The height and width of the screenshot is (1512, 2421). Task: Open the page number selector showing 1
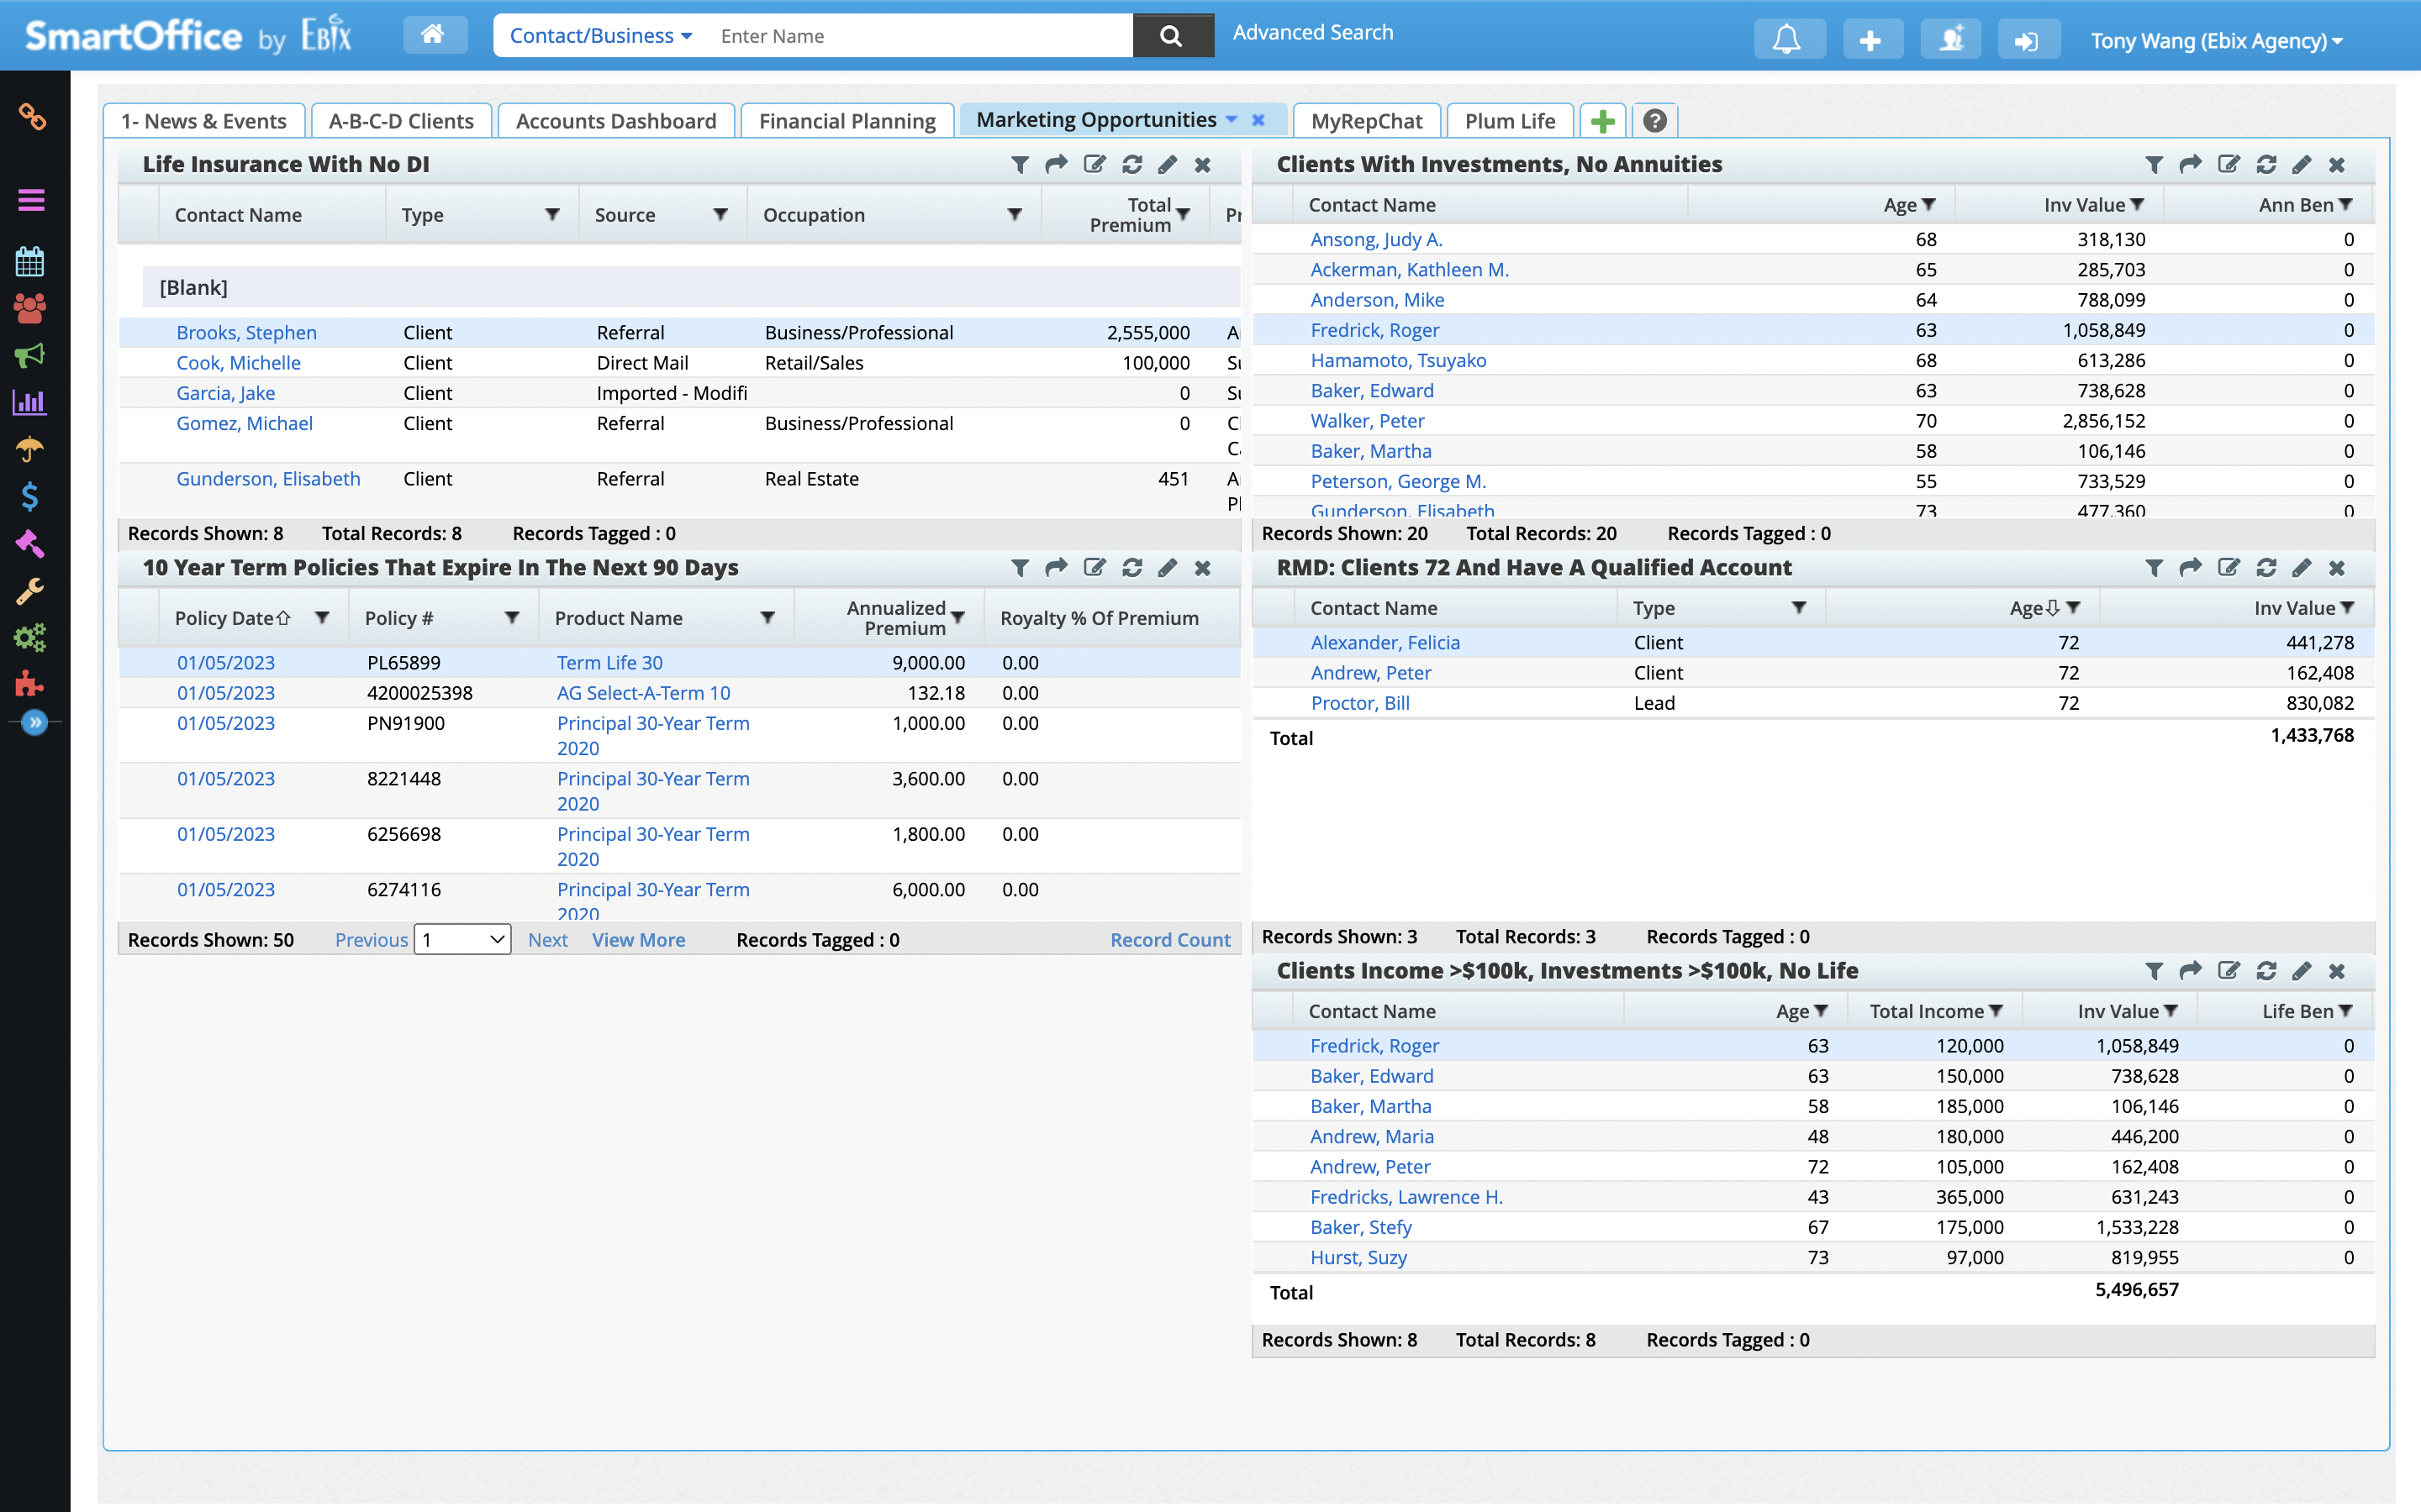pos(462,939)
